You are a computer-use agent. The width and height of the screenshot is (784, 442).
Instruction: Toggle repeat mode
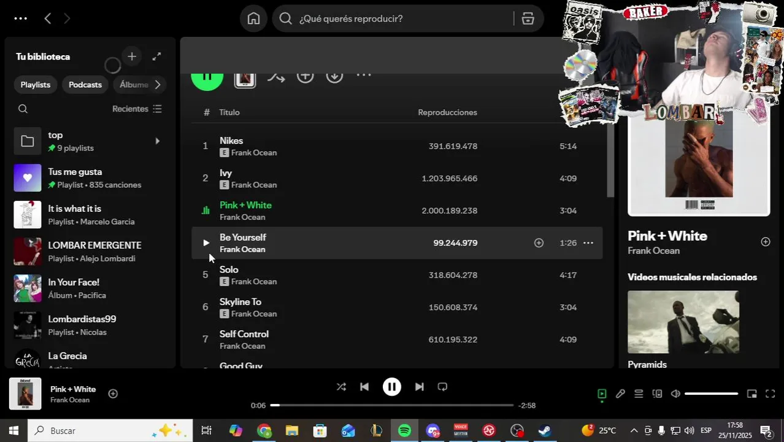[442, 387]
